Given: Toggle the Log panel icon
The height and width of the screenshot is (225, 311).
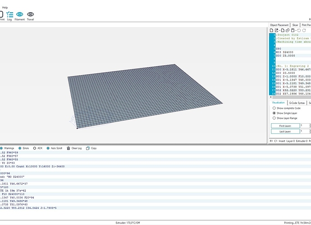Looking at the screenshot, I should [x=9, y=16].
